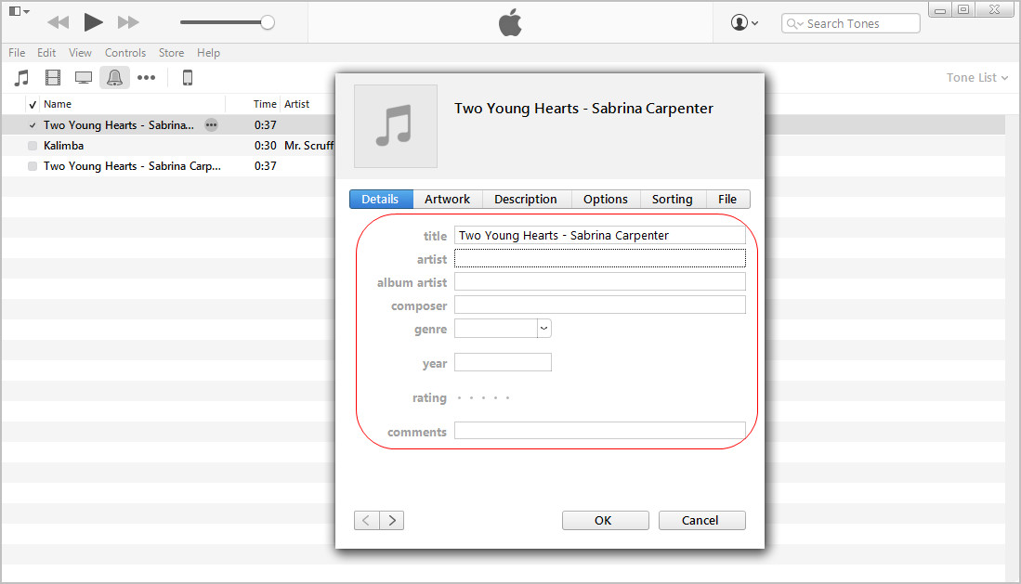Maximize the iTunes window
The width and height of the screenshot is (1021, 584).
coord(963,10)
